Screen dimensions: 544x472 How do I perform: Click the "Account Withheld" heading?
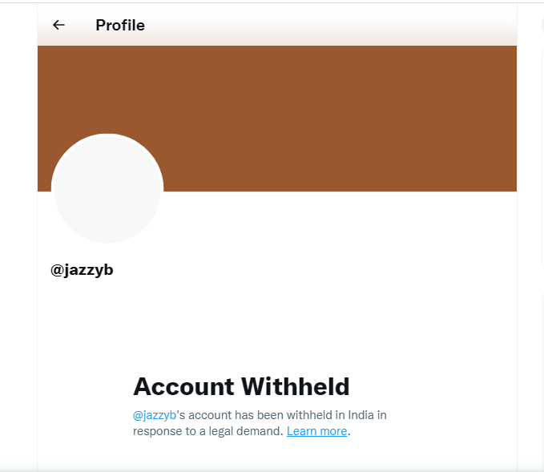point(241,386)
